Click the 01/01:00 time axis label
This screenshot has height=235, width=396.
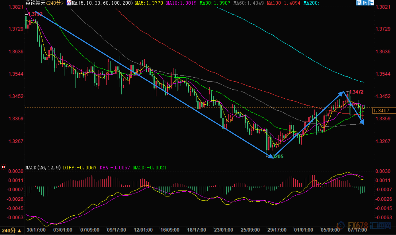[303, 230]
